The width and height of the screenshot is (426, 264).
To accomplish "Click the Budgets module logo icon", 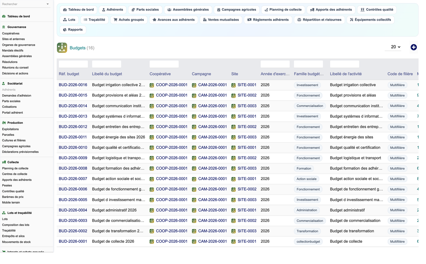I will [62, 48].
